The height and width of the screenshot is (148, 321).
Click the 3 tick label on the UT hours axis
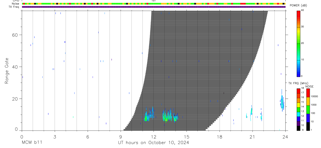pos(55,137)
